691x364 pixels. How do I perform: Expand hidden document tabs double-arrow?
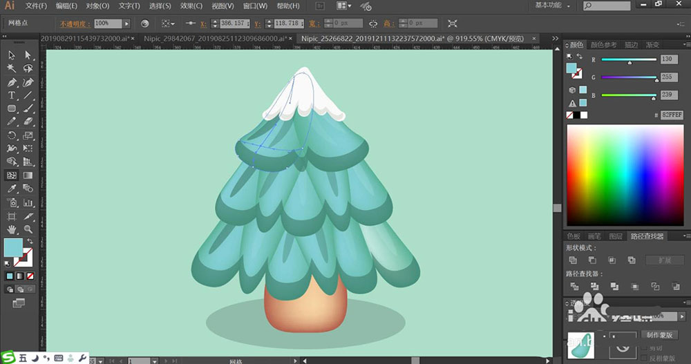point(556,39)
